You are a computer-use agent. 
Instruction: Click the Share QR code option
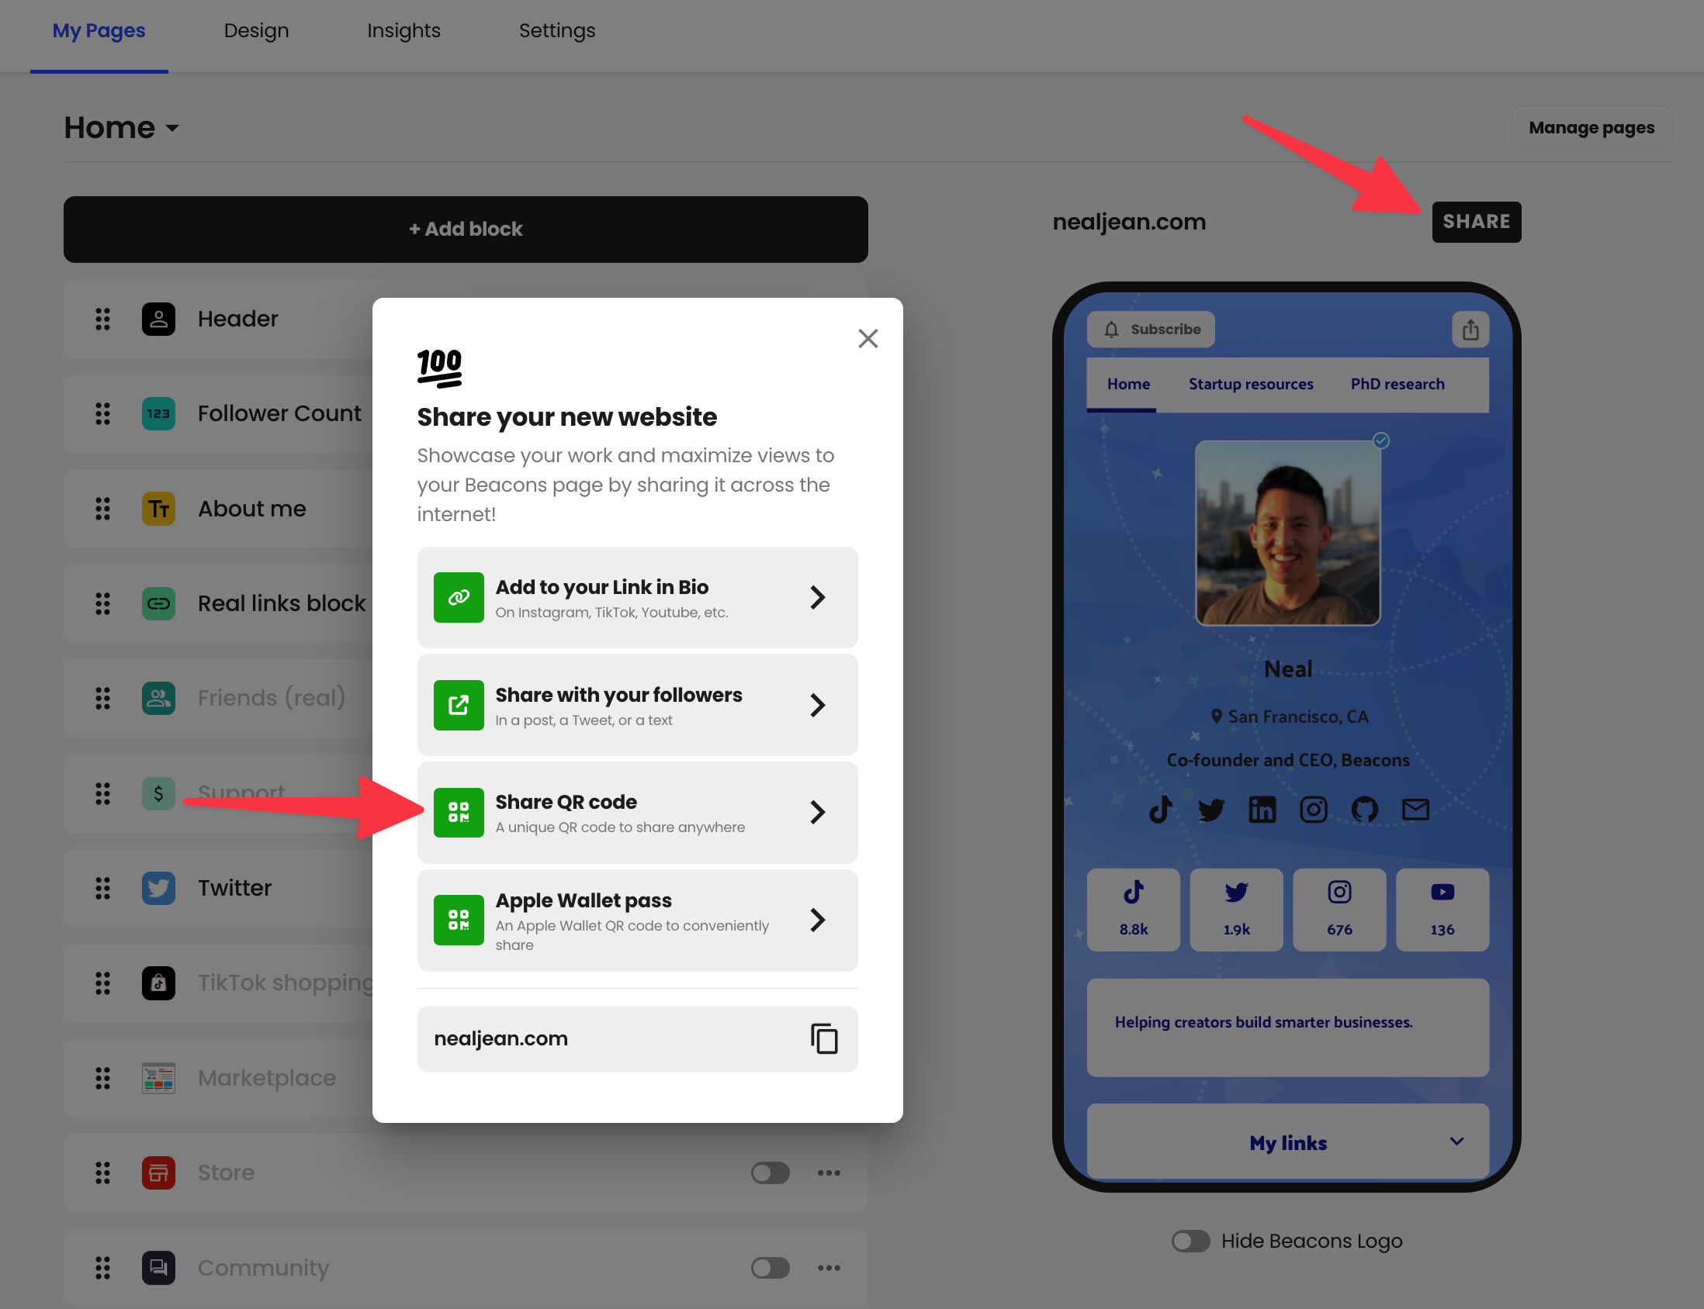tap(638, 813)
